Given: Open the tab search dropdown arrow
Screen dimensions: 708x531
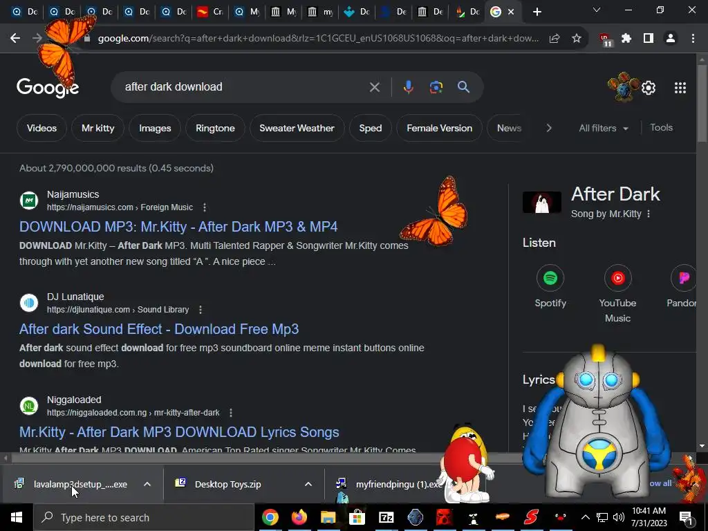Looking at the screenshot, I should click(597, 10).
